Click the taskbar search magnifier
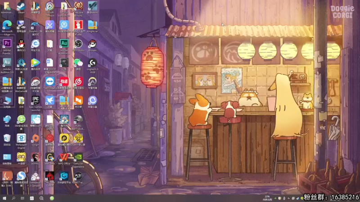This screenshot has height=202, width=360. point(13,198)
